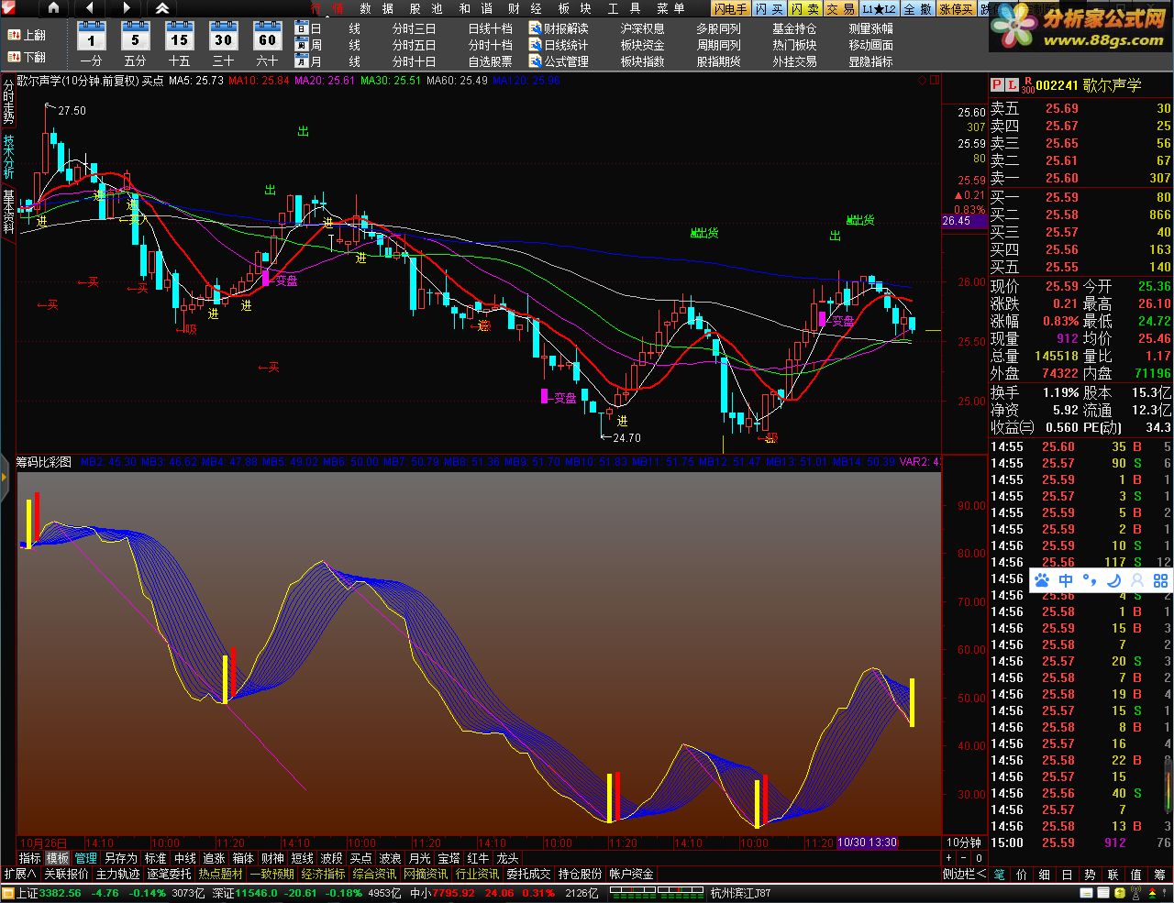1174x903 pixels.
Task: Click the forward arrow navigation icon
Action: pos(126,8)
